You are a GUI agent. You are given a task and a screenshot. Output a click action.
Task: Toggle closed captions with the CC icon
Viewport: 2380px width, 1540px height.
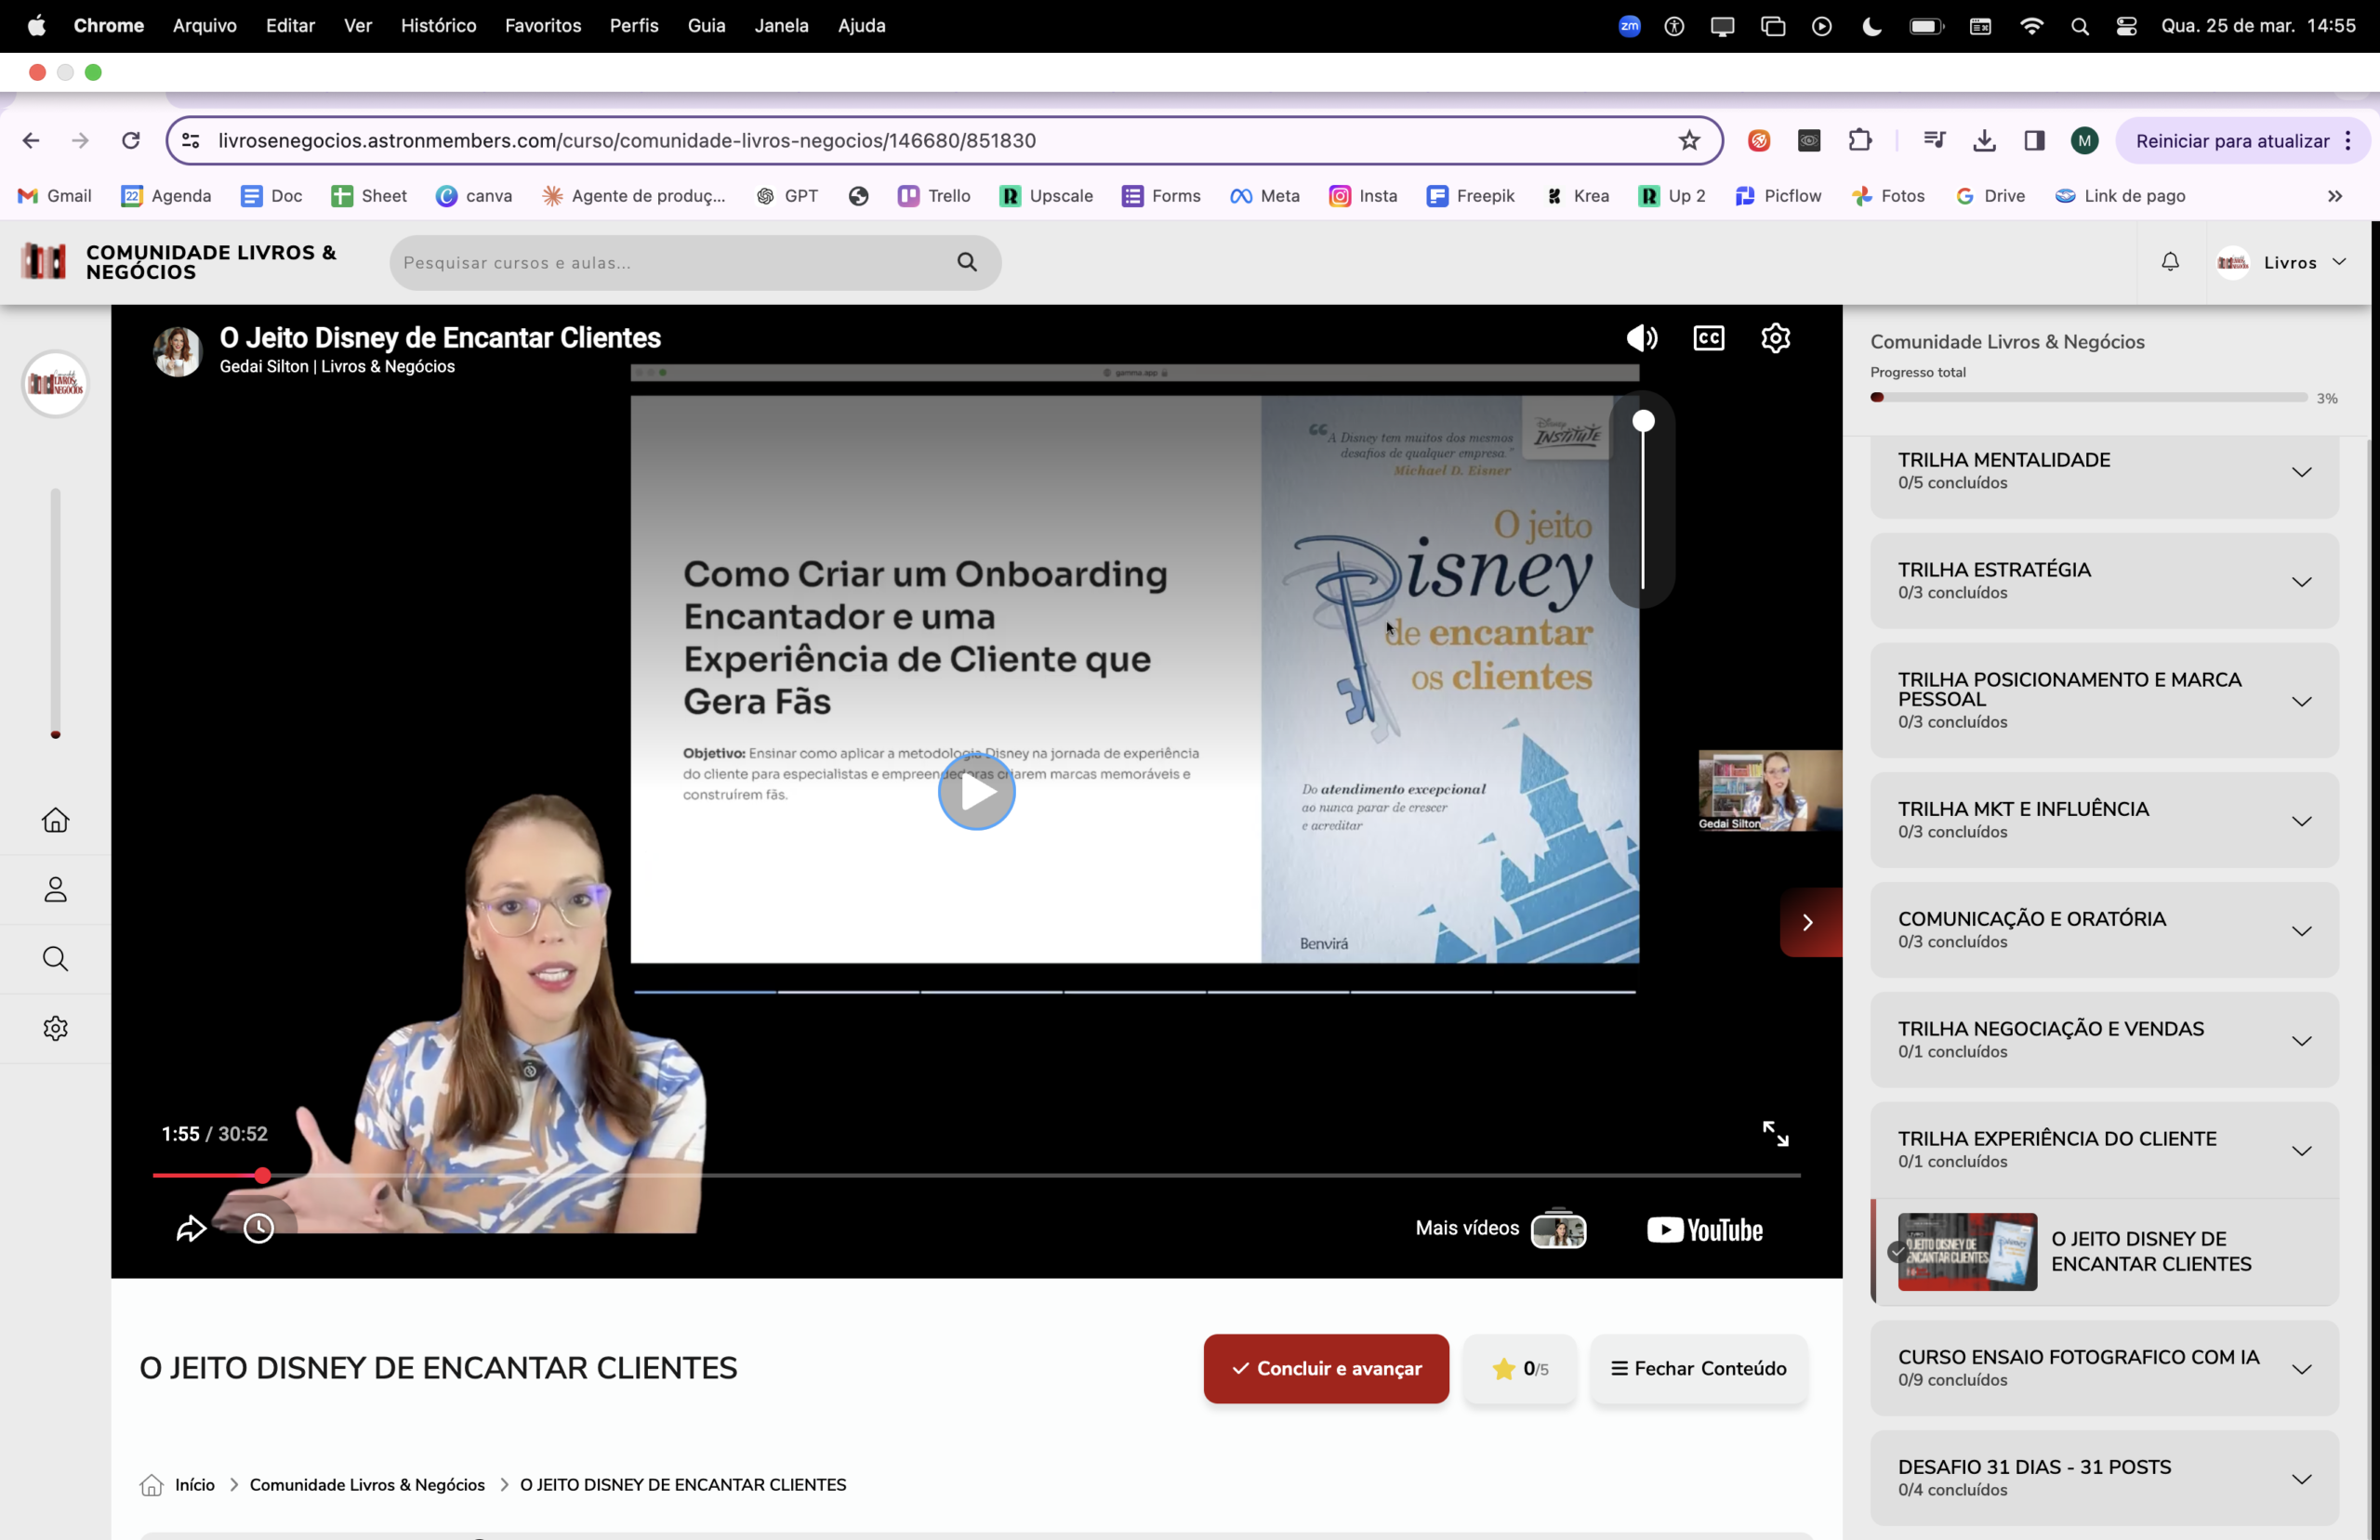[x=1709, y=338]
